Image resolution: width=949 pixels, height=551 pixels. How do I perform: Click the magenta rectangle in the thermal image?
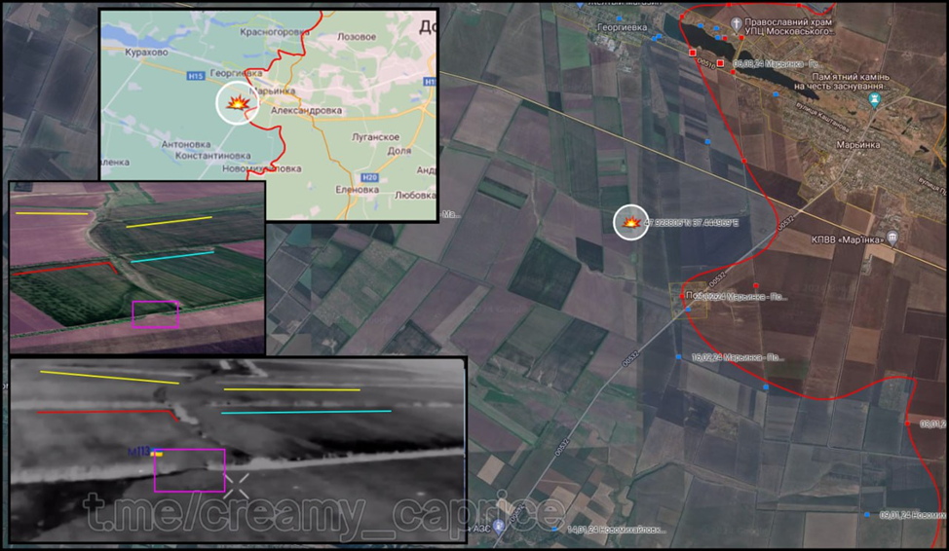(x=189, y=470)
